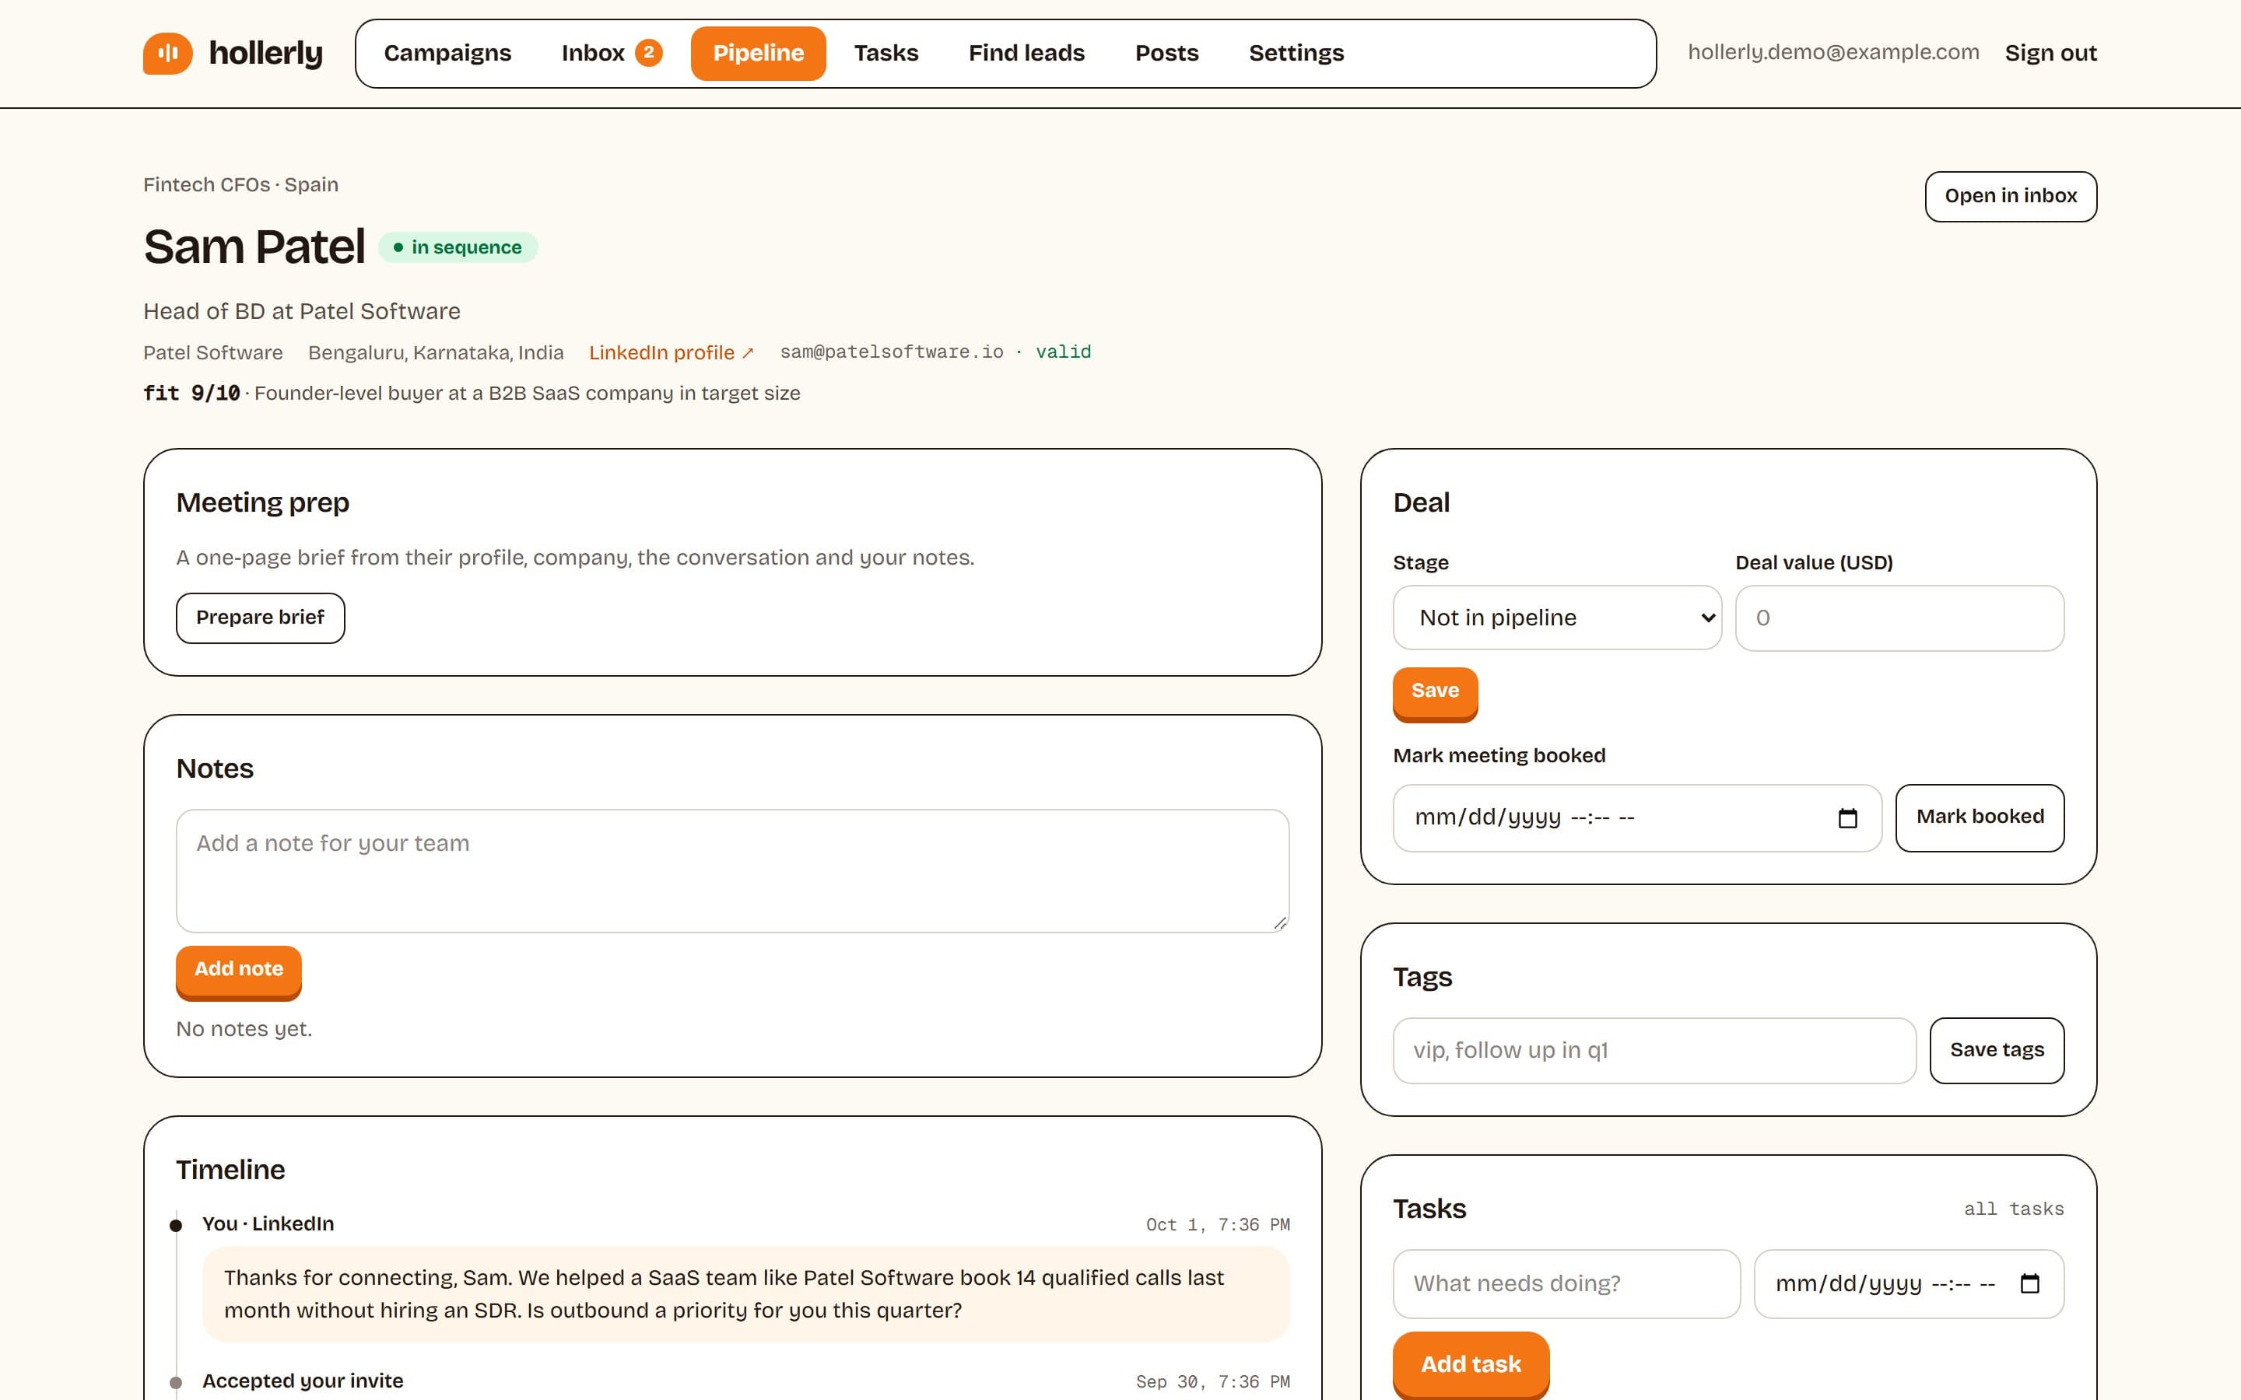
Task: Open calendar picker in Tasks date field
Action: coord(2030,1283)
